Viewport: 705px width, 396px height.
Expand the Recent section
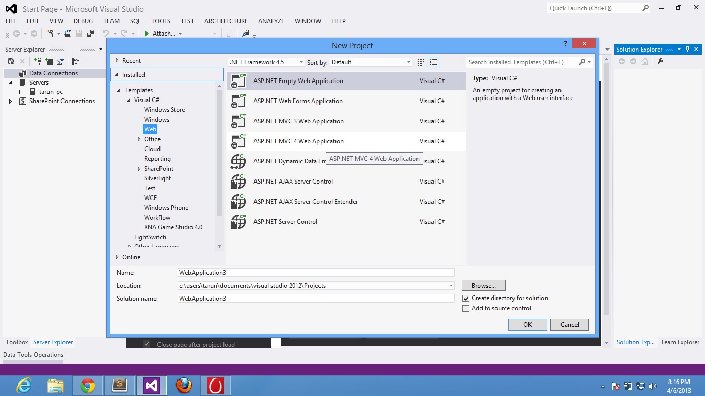click(117, 61)
